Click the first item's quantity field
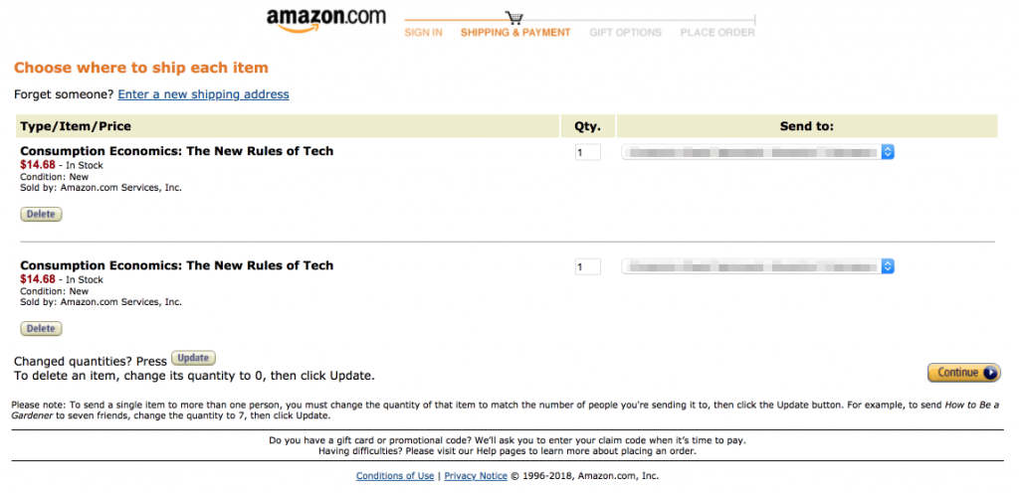The image size is (1019, 495). click(x=587, y=152)
